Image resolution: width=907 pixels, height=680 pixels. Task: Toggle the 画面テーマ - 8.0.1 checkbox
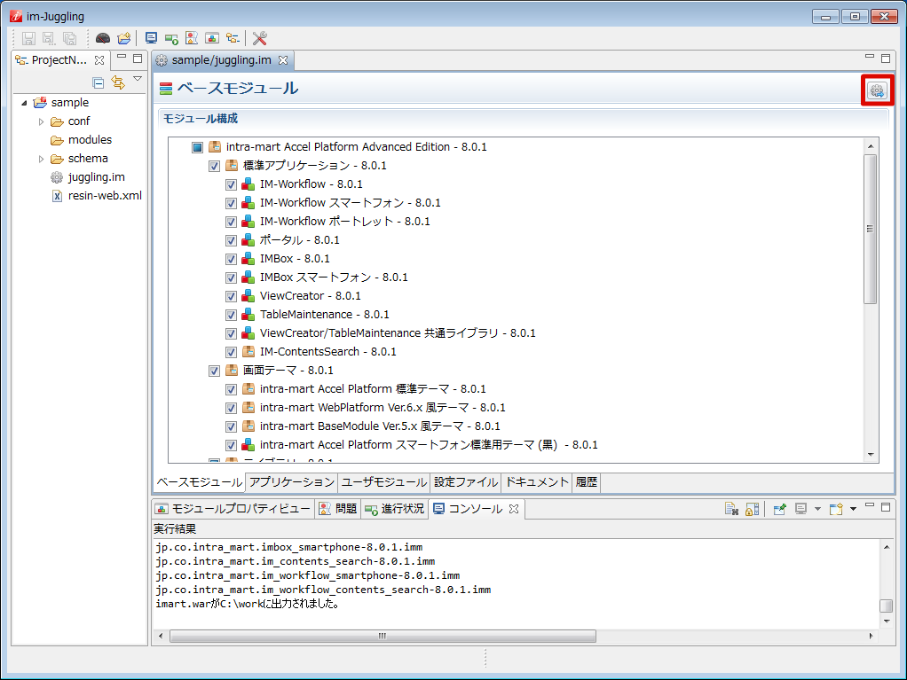(214, 371)
